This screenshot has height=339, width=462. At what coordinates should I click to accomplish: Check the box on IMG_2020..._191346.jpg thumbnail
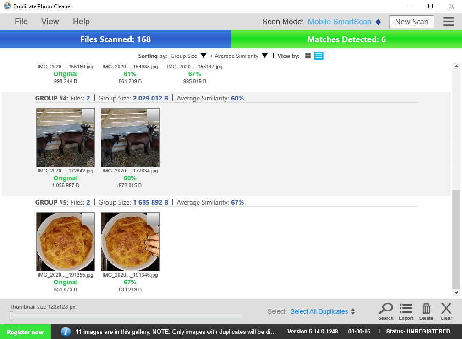tap(153, 219)
